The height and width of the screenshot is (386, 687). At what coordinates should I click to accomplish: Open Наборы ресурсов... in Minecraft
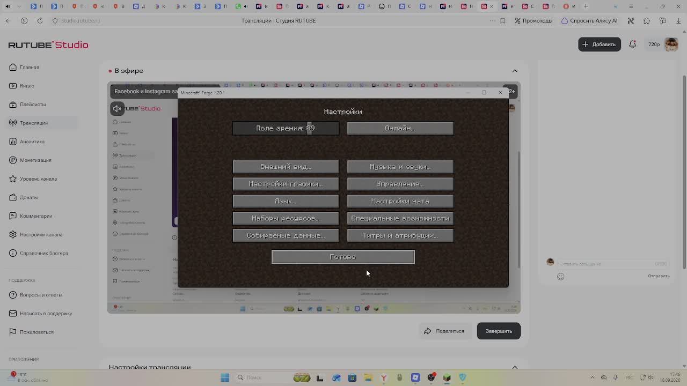[x=286, y=218]
